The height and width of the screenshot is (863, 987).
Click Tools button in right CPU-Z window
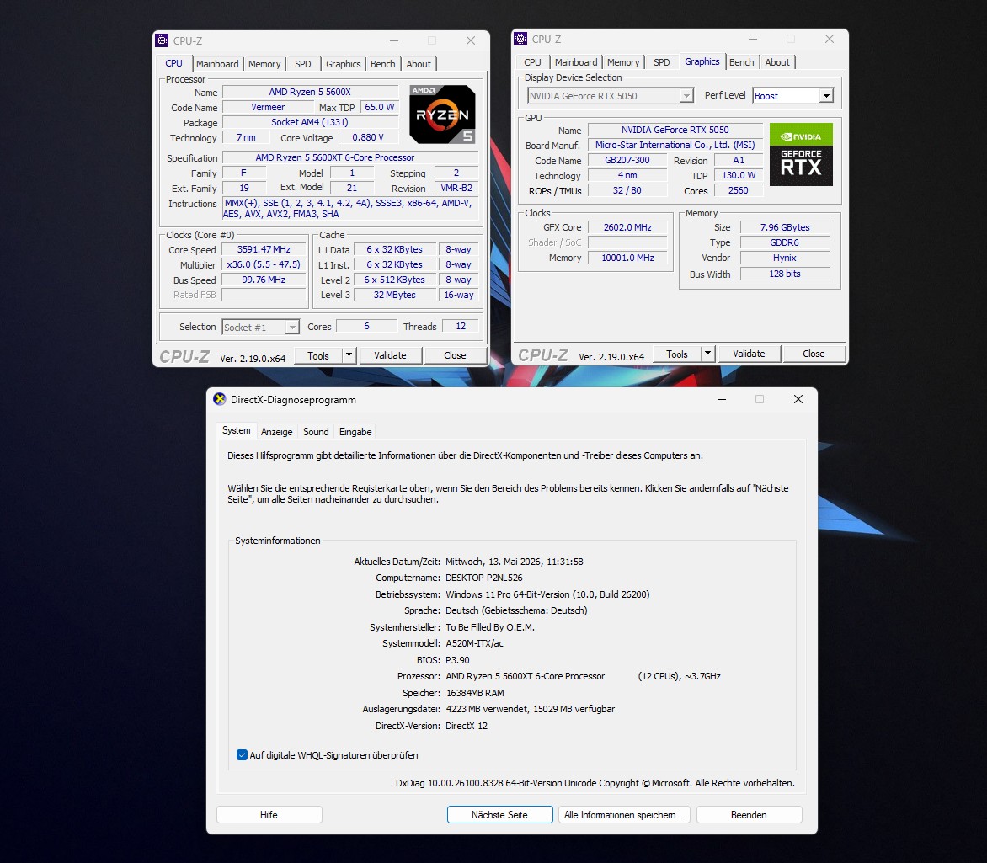click(677, 354)
